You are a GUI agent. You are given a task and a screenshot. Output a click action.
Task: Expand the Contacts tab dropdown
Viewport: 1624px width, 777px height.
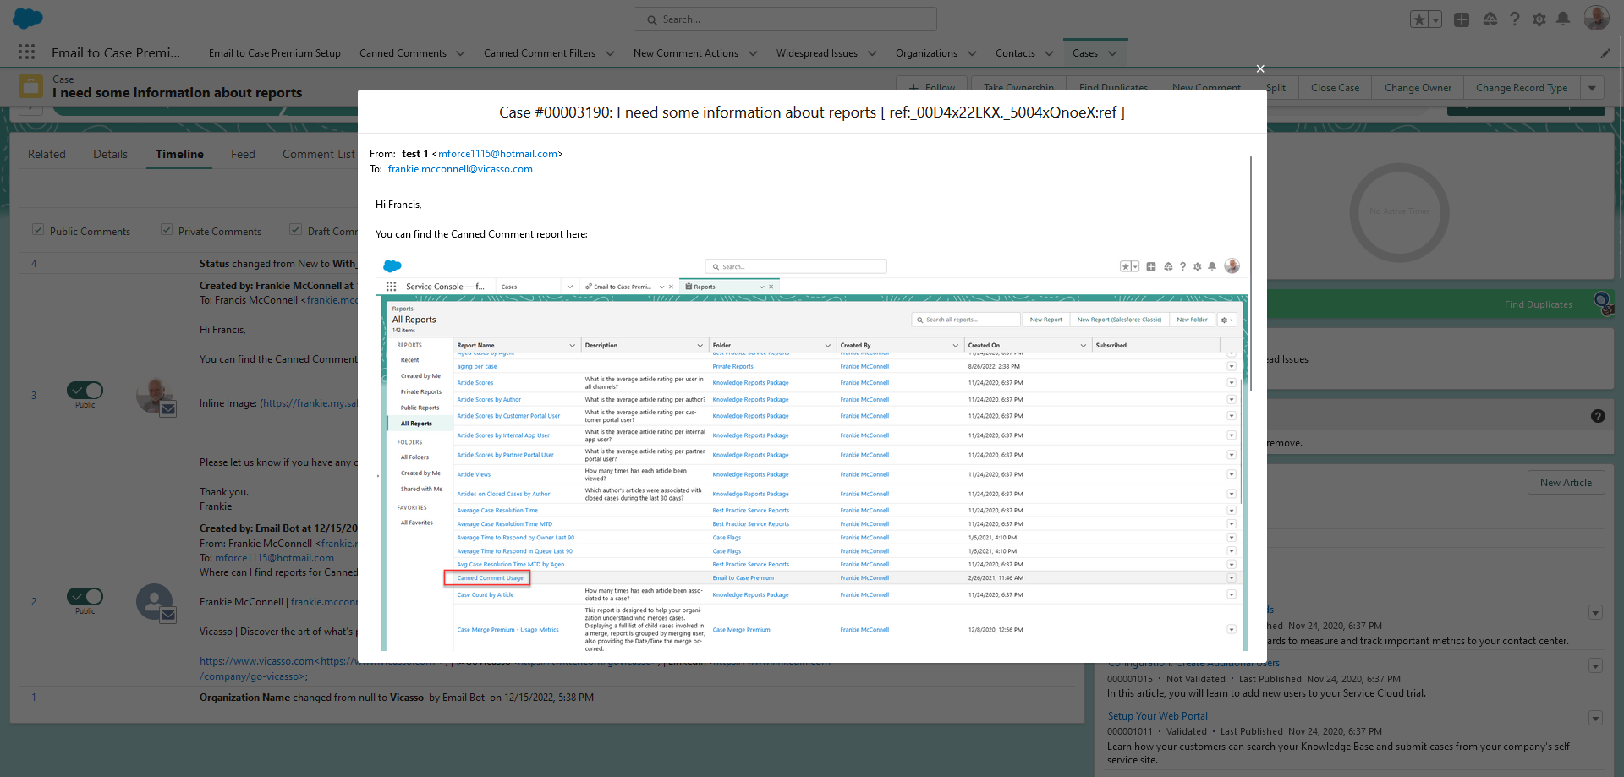(1049, 53)
